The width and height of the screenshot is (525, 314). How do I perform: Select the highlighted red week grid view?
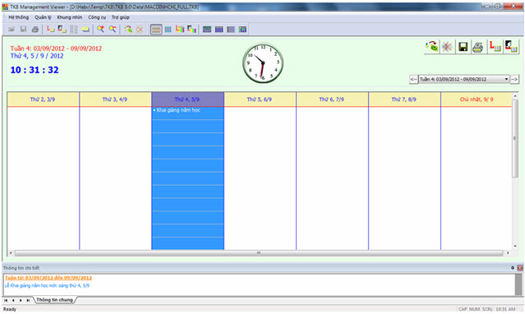(156, 30)
